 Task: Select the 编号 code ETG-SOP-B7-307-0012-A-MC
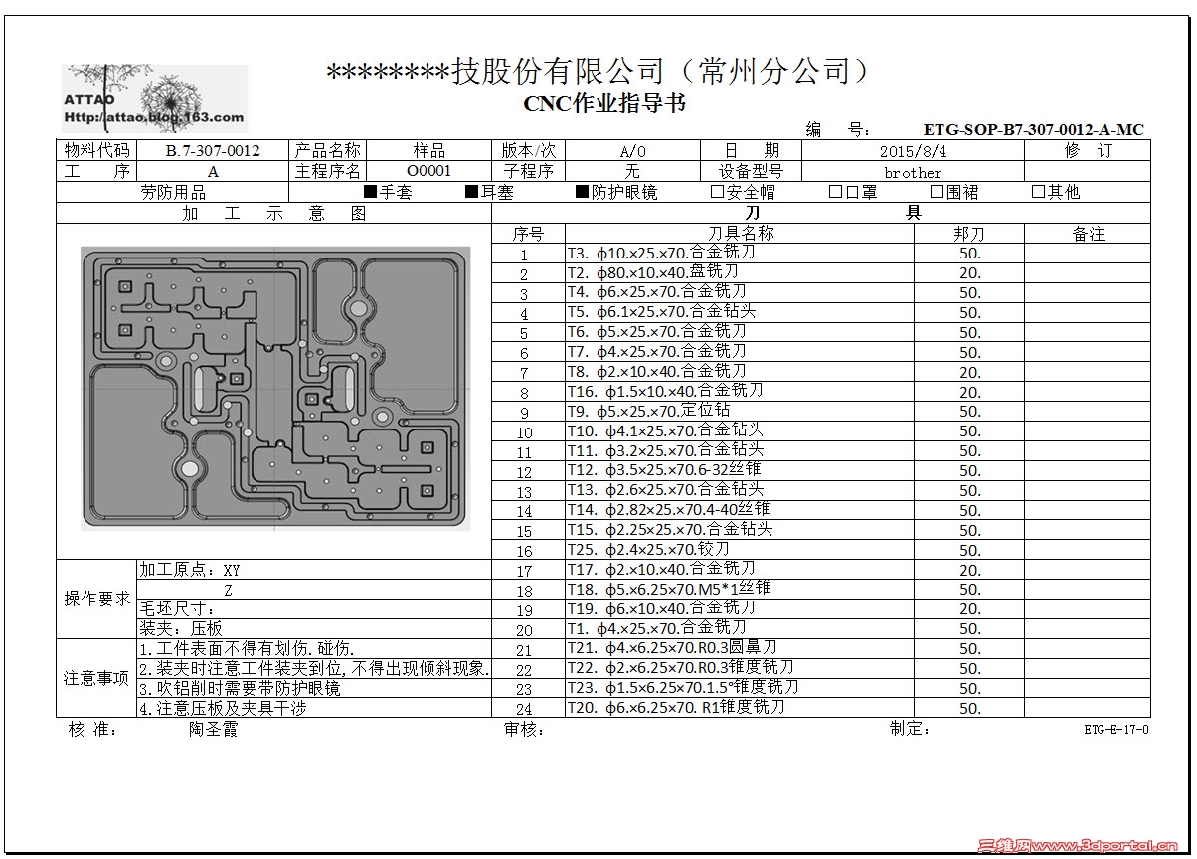pyautogui.click(x=1032, y=129)
